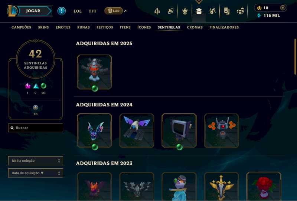
Task: Click the plus icon to buy RP
Action: pyautogui.click(x=283, y=8)
